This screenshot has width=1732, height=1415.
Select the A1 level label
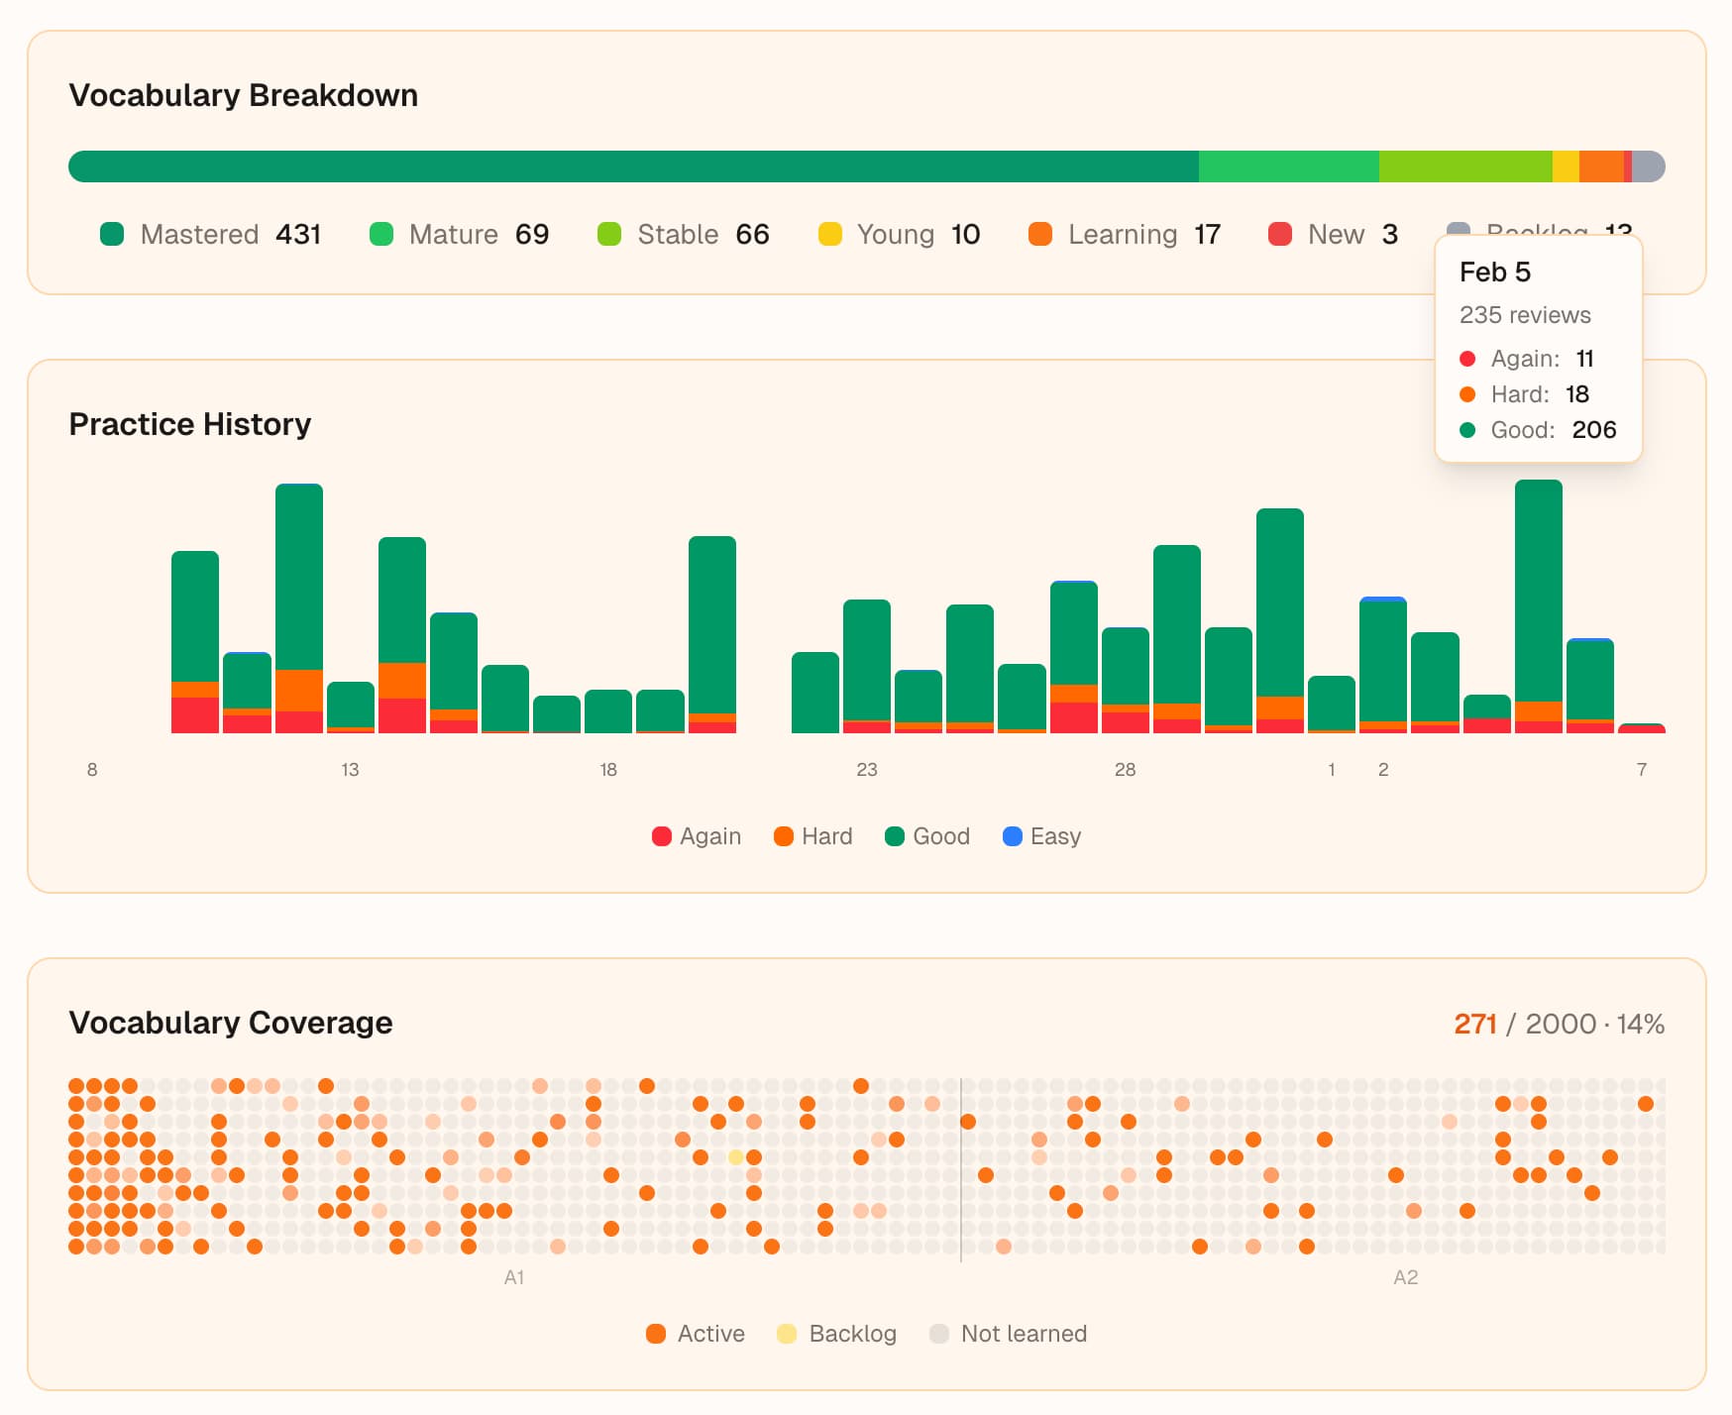[x=513, y=1277]
